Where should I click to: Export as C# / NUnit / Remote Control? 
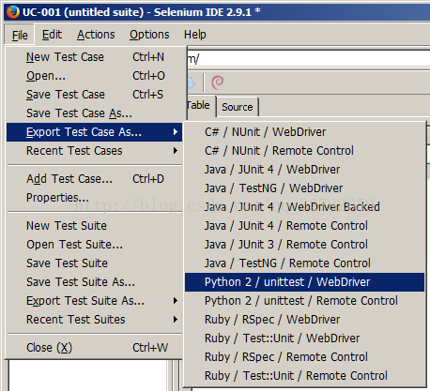pos(304,151)
